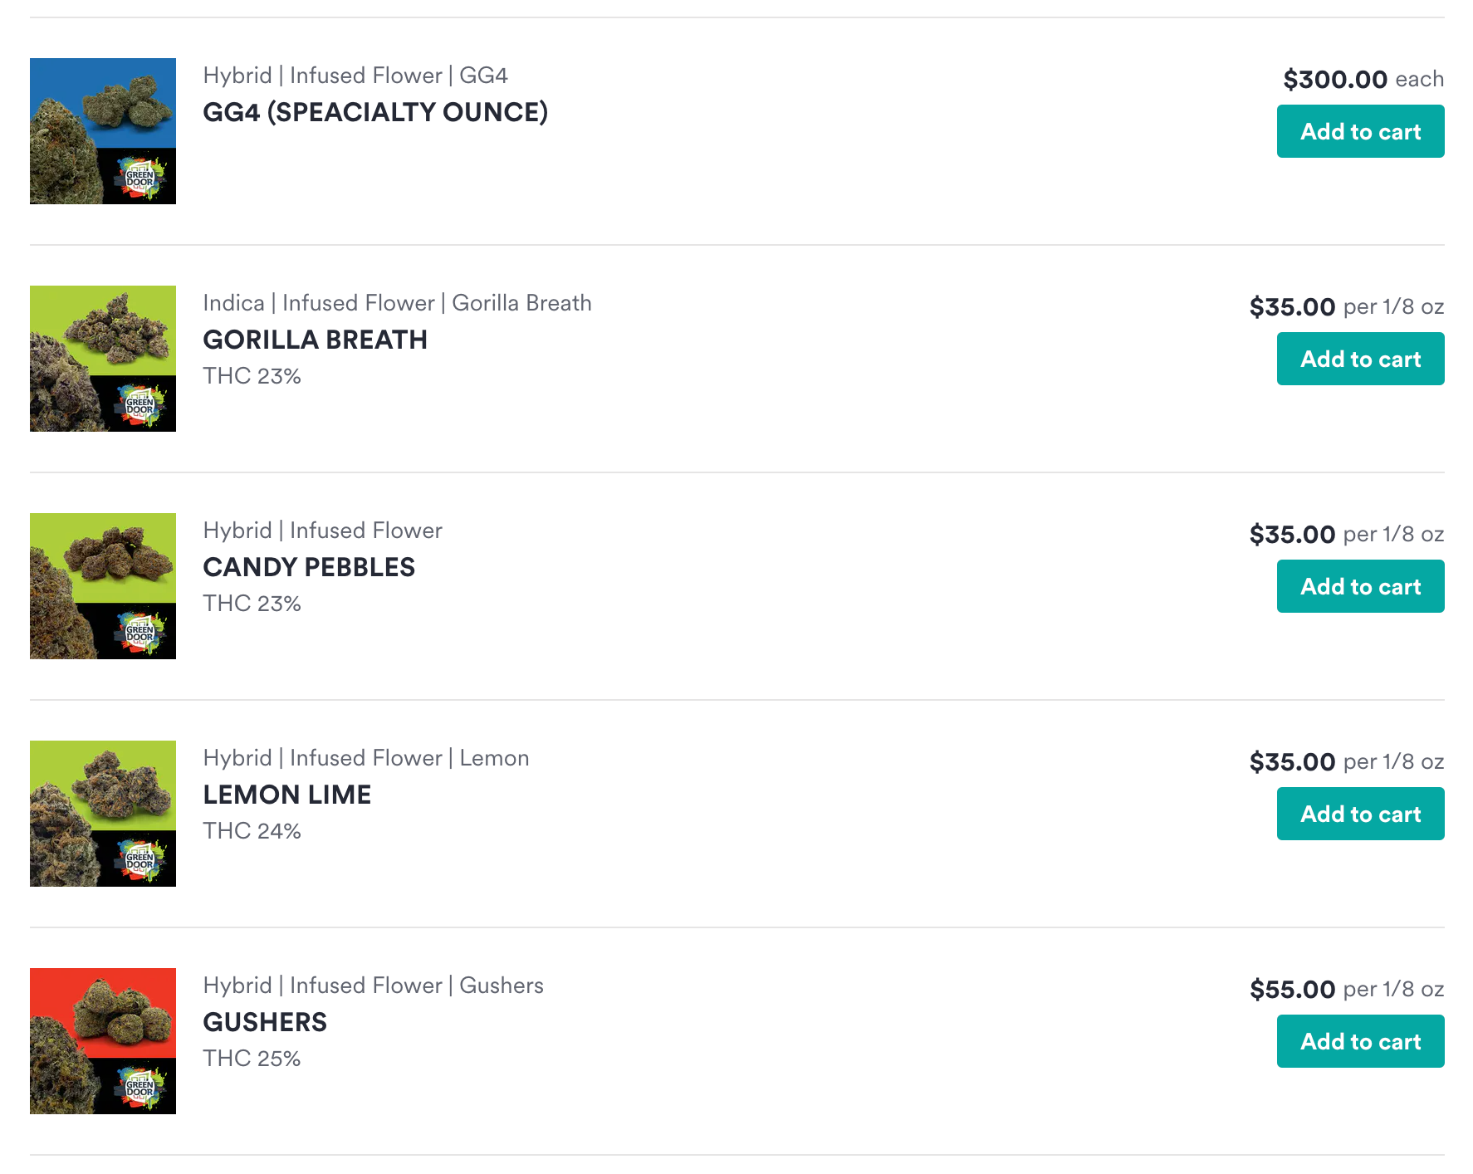Add Gorilla Breath to cart

click(x=1360, y=359)
